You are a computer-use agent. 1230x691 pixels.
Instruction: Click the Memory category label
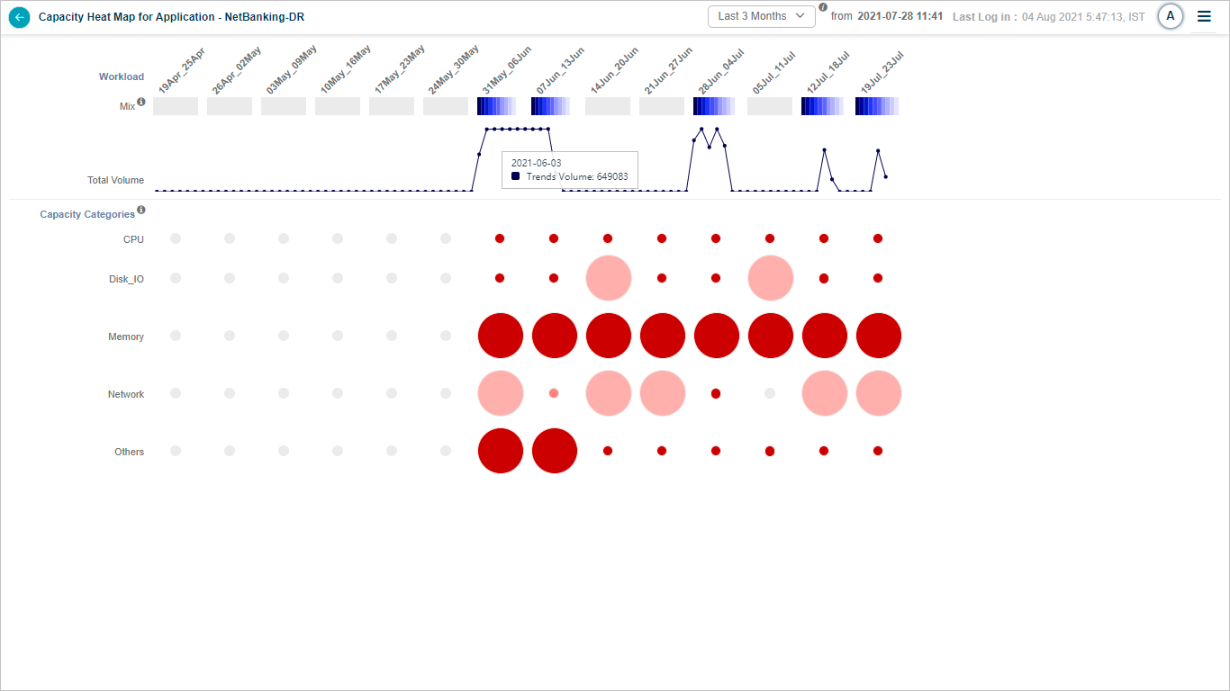(x=126, y=337)
